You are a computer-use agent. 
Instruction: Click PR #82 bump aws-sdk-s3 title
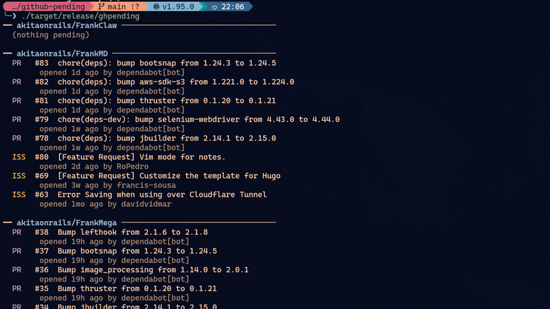(176, 82)
